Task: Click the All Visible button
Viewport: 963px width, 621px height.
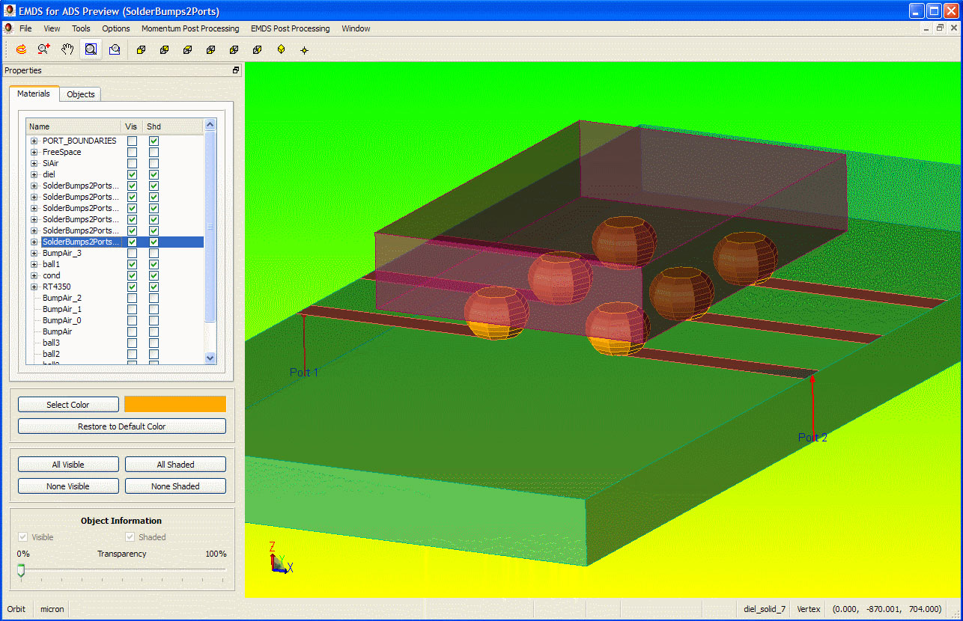Action: tap(67, 464)
